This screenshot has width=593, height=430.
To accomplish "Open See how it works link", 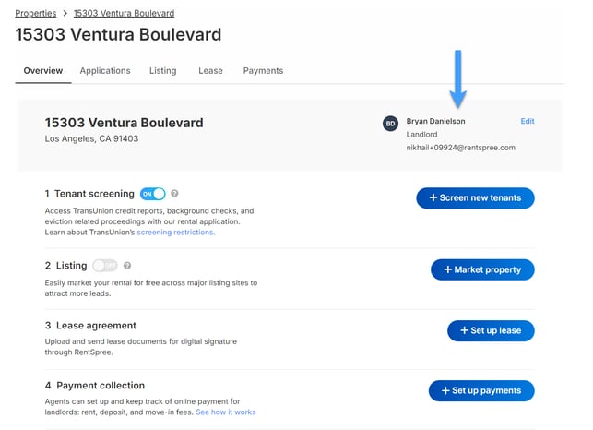I will (226, 412).
